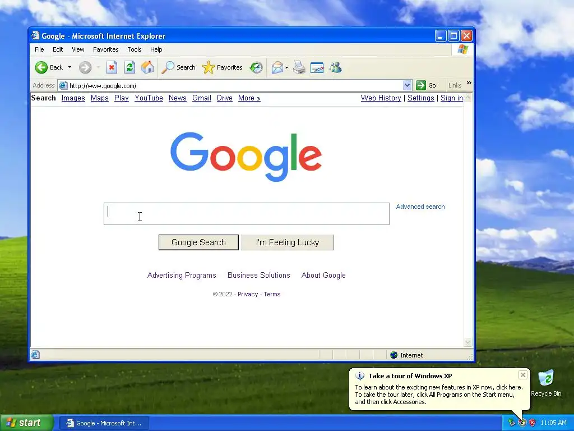
Task: Expand the More » link
Action: point(249,98)
